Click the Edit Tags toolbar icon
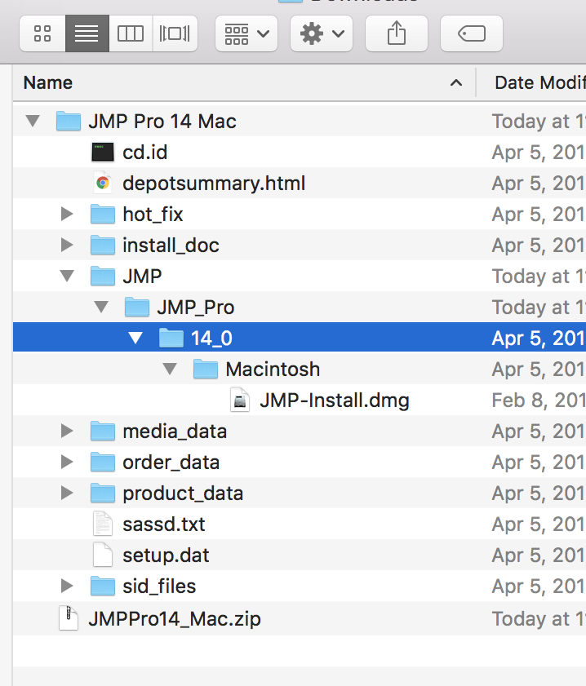 (471, 33)
